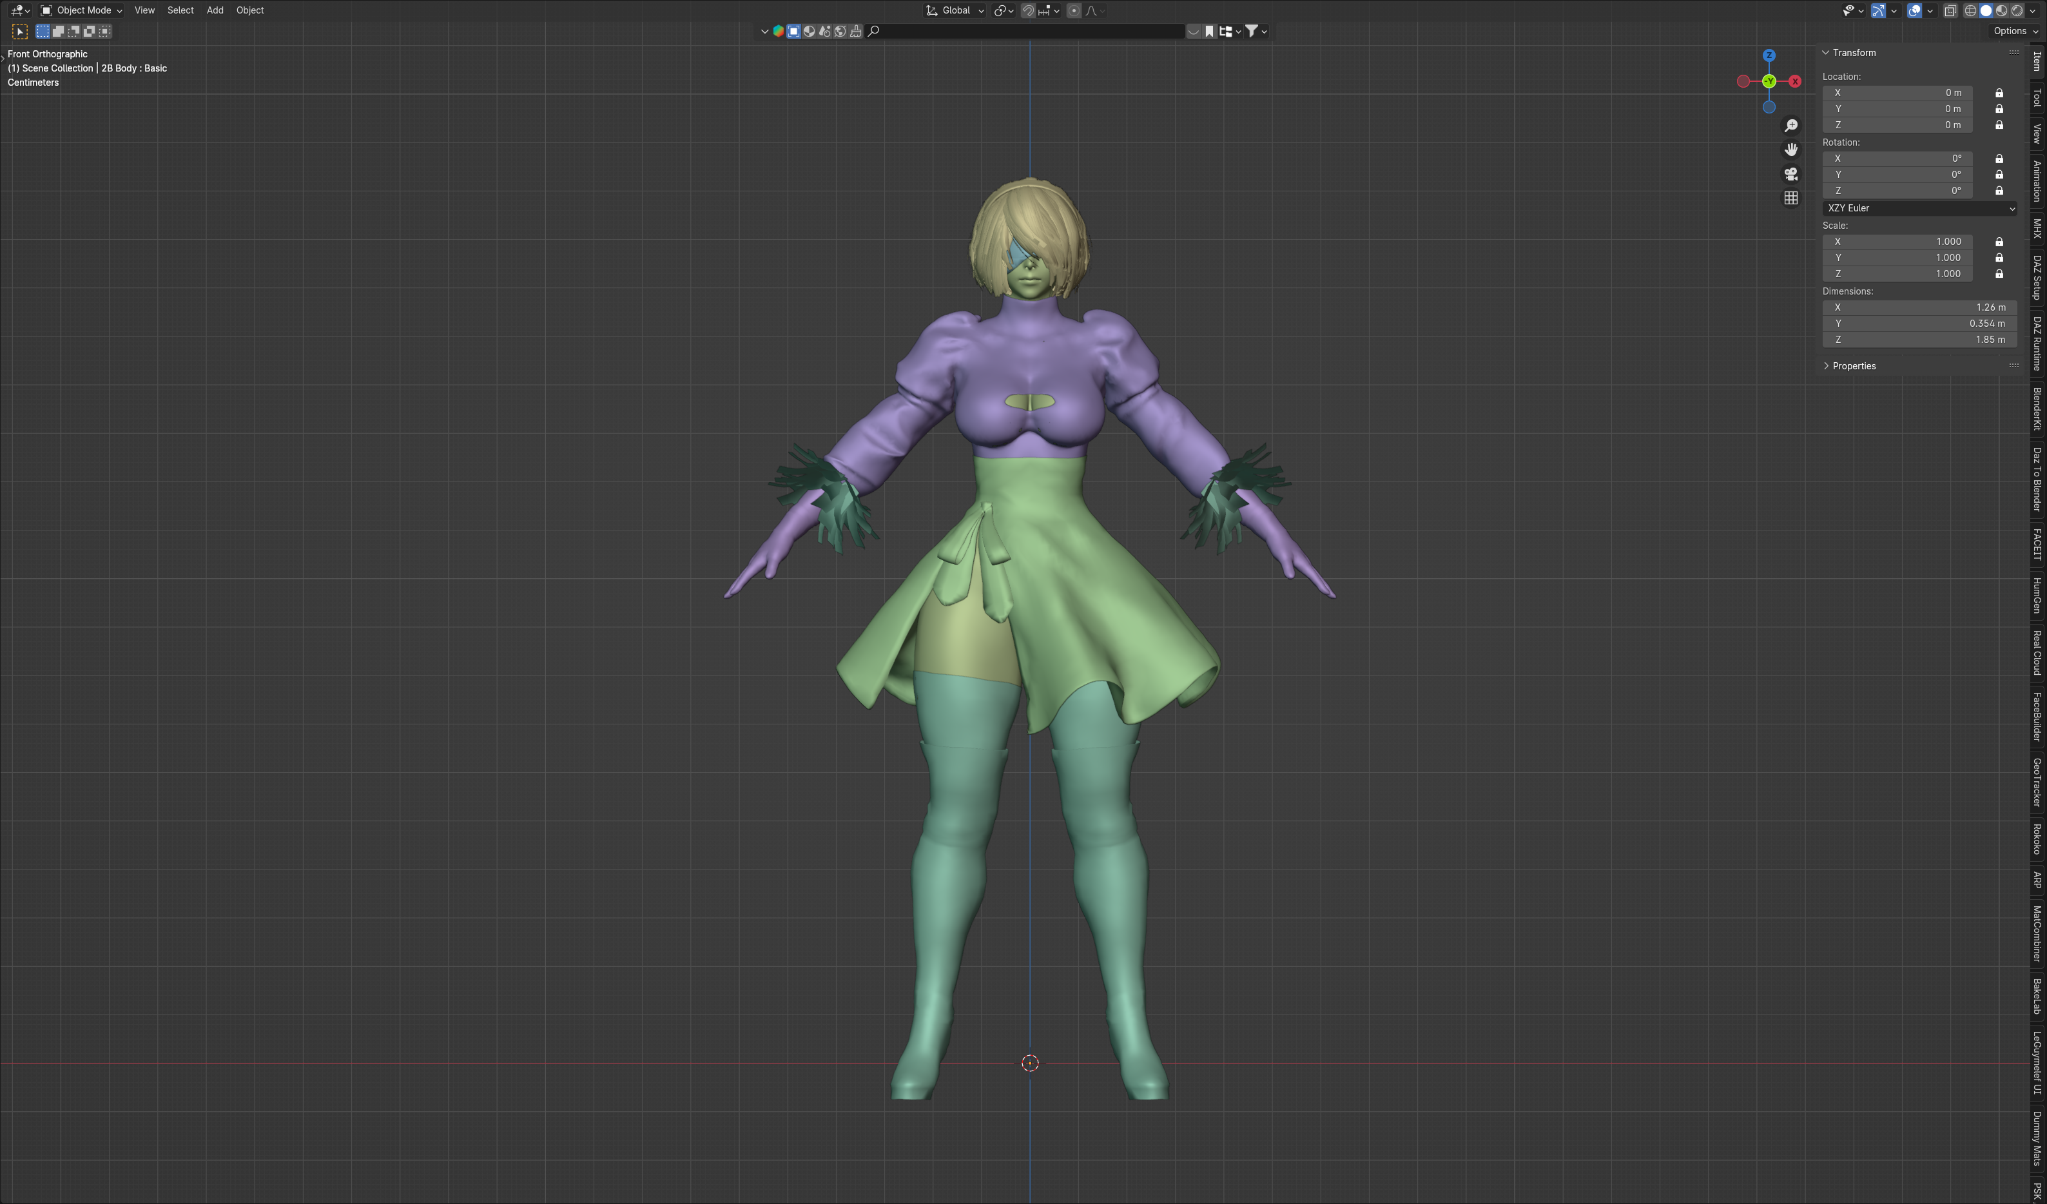This screenshot has height=1204, width=2047.
Task: Toggle lock on Scale Y
Action: coord(2000,258)
